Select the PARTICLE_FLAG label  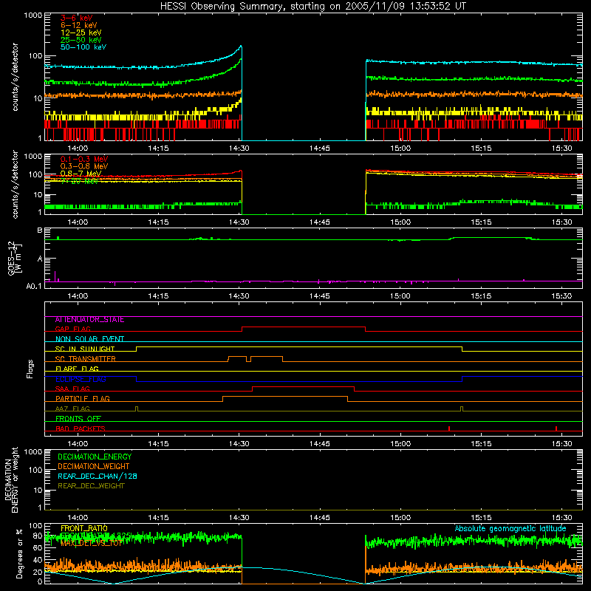[x=83, y=399]
